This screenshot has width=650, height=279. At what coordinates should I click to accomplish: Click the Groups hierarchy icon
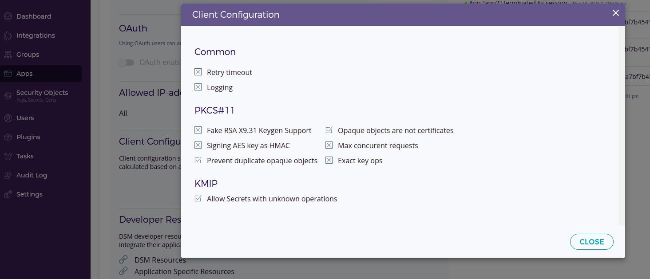point(8,55)
